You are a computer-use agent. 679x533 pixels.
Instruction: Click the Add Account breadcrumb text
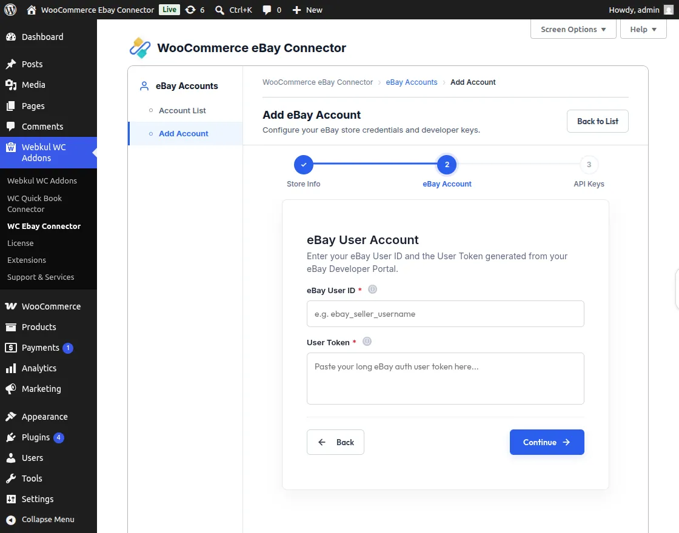(473, 82)
